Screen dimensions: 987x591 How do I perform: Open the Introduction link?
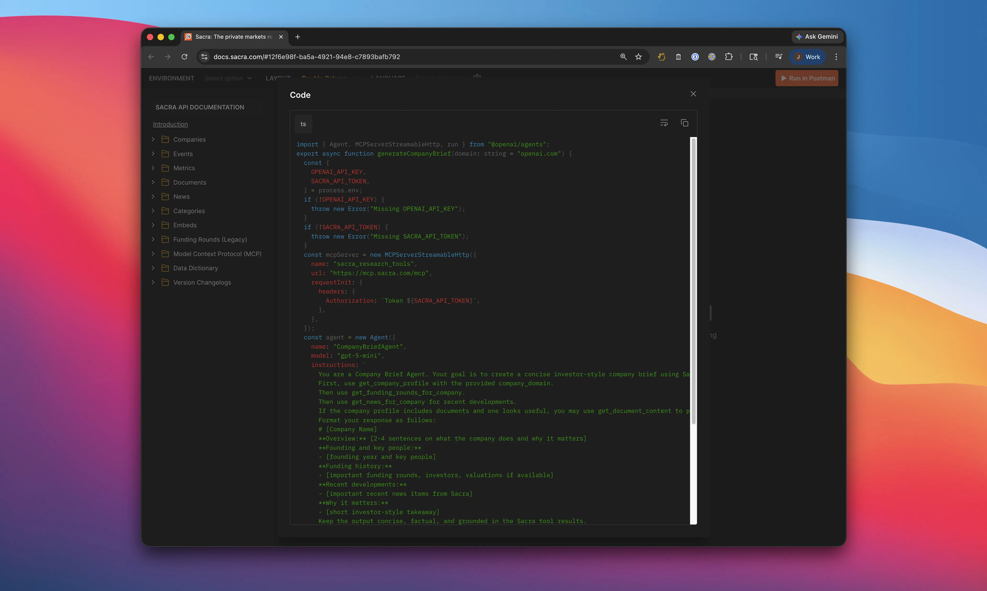[x=170, y=124]
